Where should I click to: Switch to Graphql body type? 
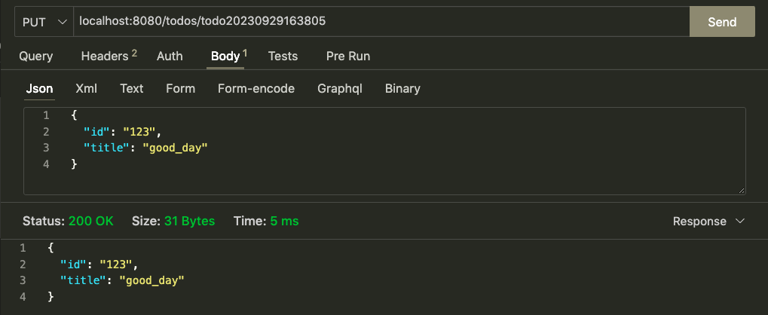[x=339, y=88]
